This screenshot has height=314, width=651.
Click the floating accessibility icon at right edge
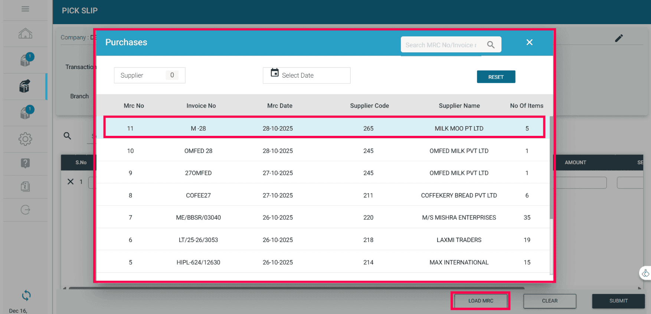pos(646,274)
